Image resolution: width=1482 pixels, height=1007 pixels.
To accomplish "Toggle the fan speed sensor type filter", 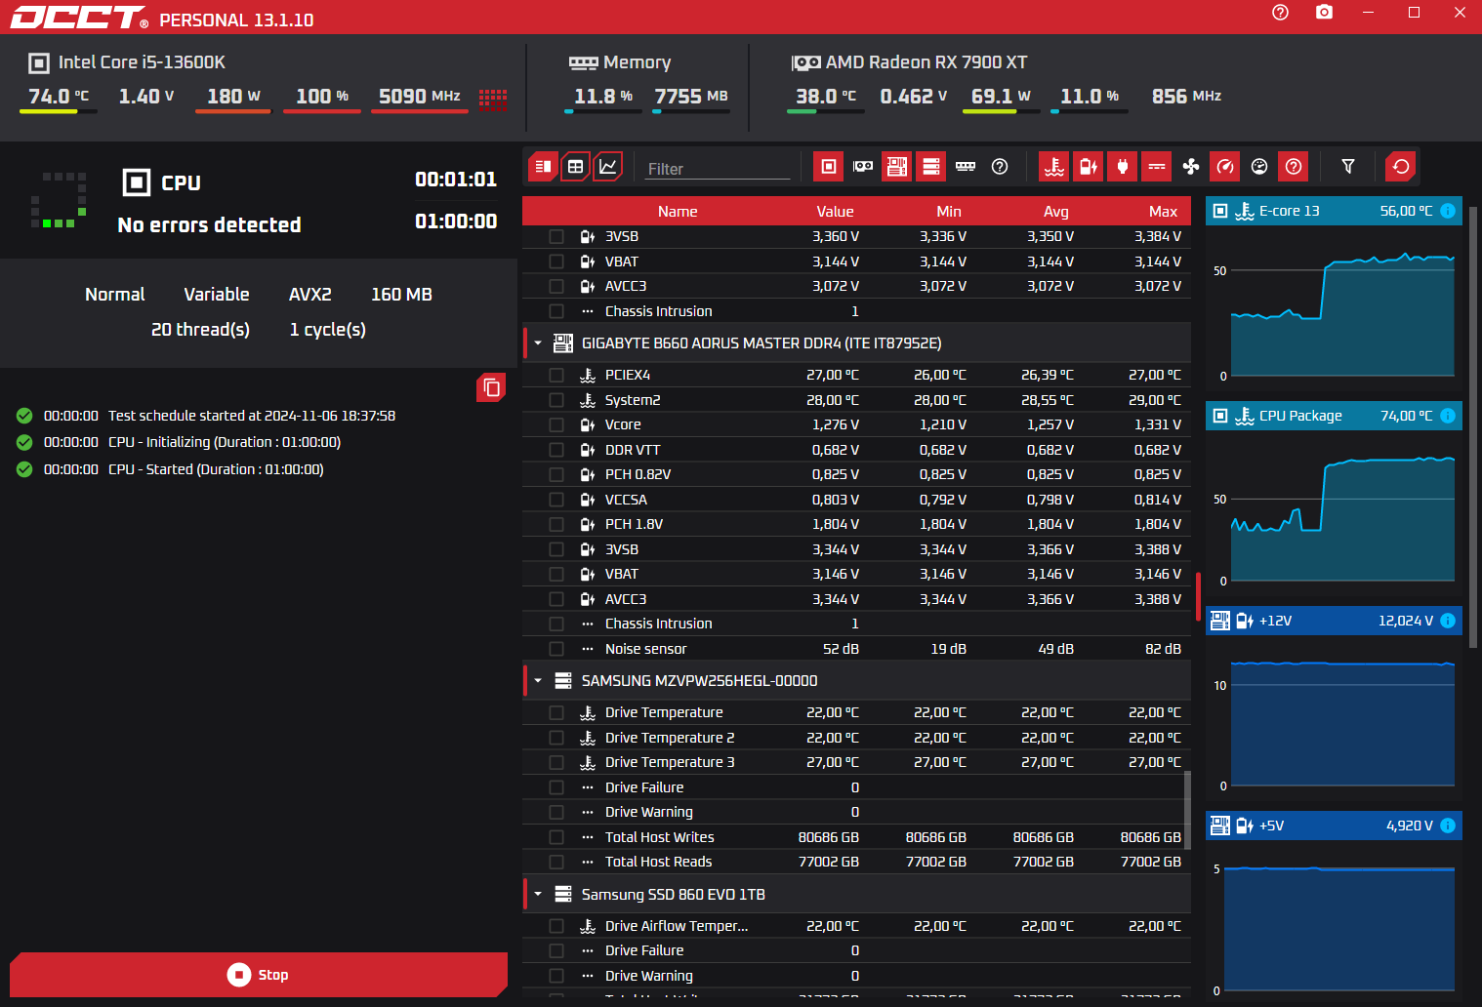I will click(1191, 167).
